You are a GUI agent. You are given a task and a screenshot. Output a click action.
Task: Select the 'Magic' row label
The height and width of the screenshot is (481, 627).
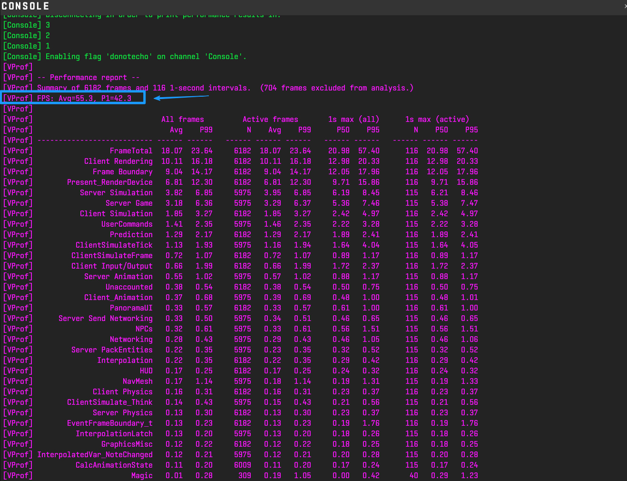point(142,476)
